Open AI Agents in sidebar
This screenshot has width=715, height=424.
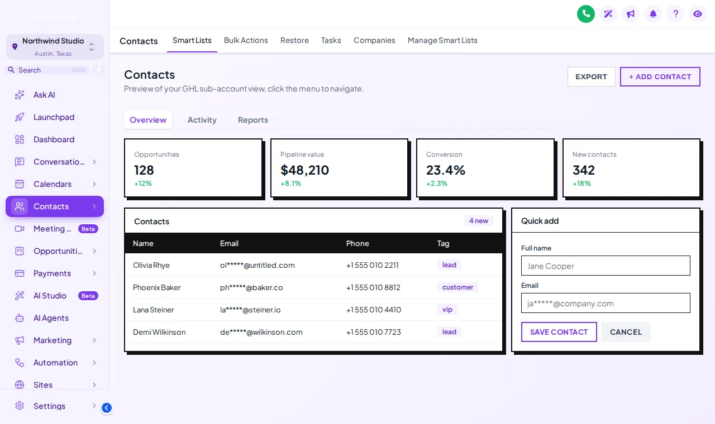coord(55,318)
